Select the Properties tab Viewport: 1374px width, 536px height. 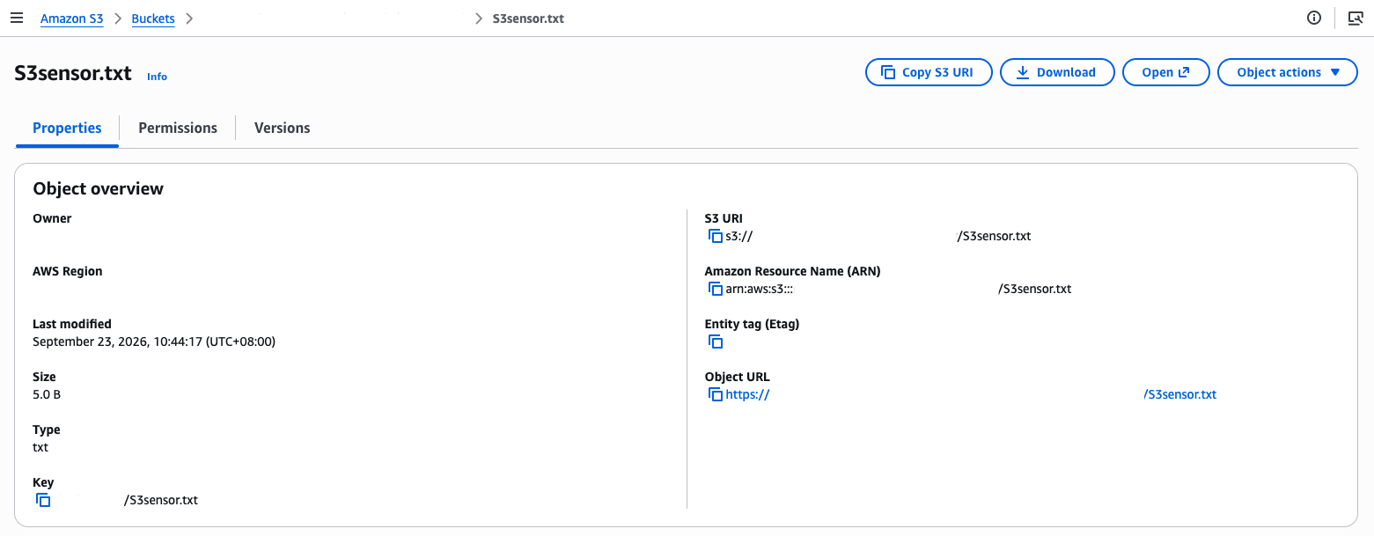(67, 128)
